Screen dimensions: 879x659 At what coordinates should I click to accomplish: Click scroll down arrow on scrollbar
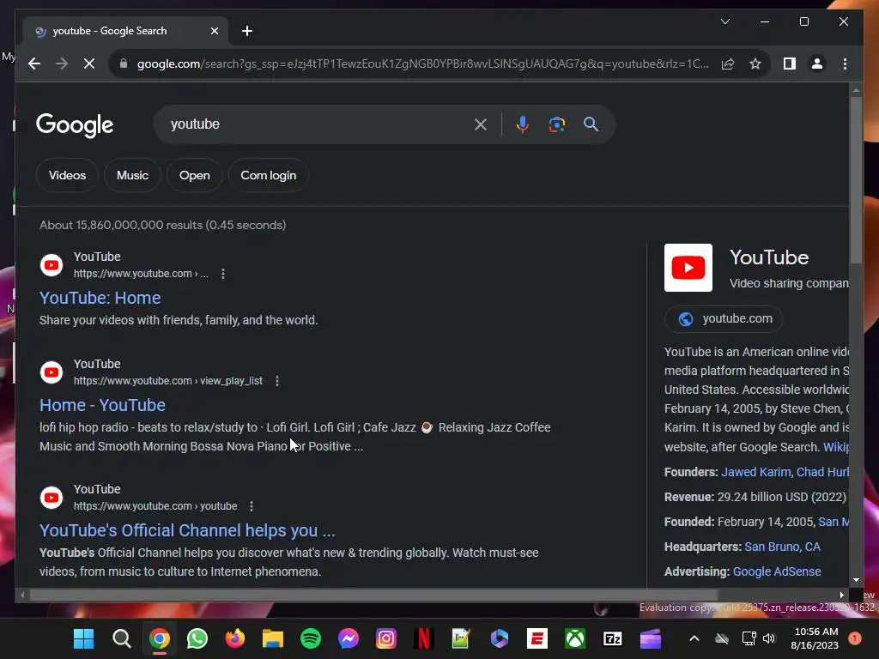click(856, 581)
